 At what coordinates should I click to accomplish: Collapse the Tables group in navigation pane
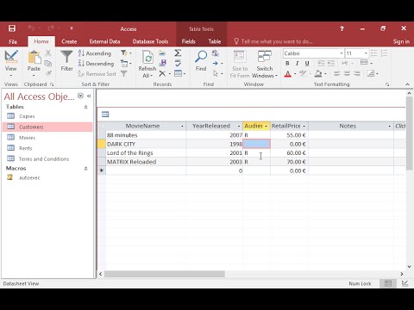coord(85,107)
